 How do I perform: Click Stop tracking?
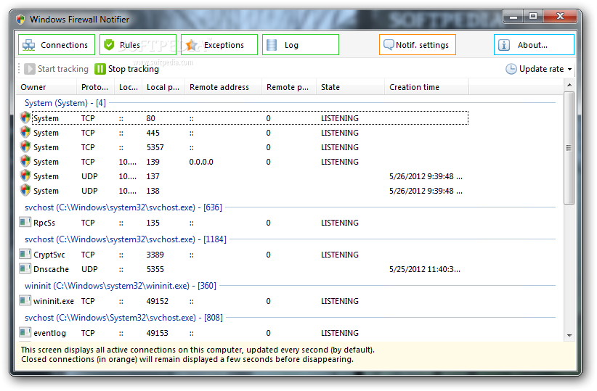pos(127,69)
